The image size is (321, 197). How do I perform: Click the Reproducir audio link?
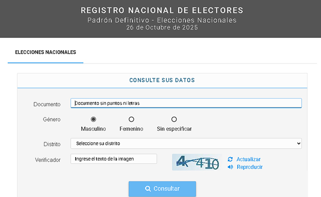click(249, 167)
